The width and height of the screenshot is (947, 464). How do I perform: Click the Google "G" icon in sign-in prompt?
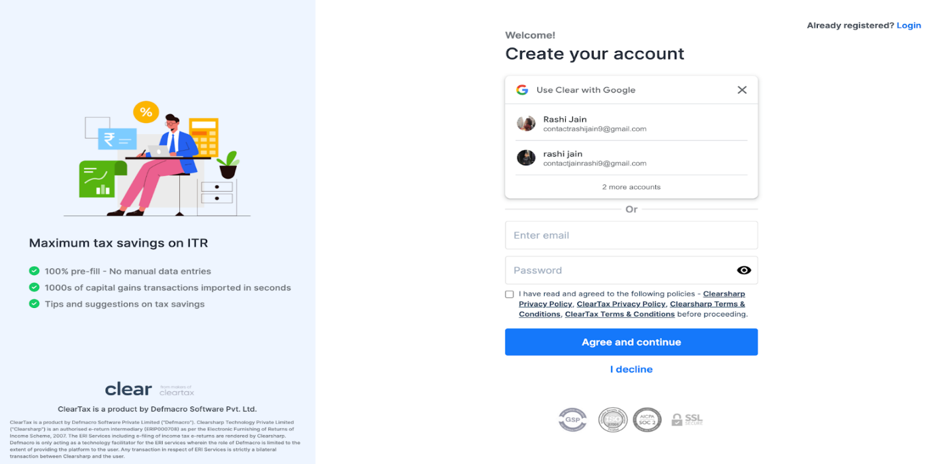click(x=522, y=89)
